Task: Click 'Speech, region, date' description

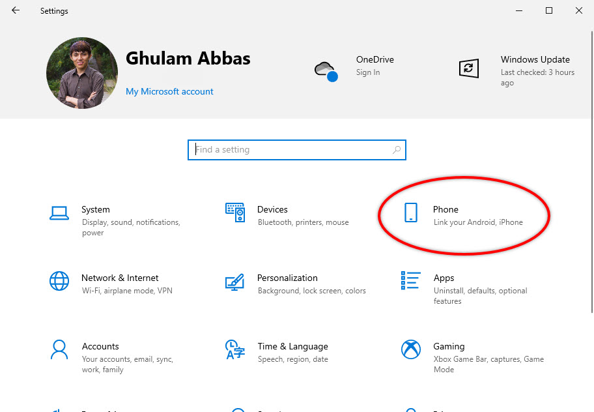Action: point(293,359)
